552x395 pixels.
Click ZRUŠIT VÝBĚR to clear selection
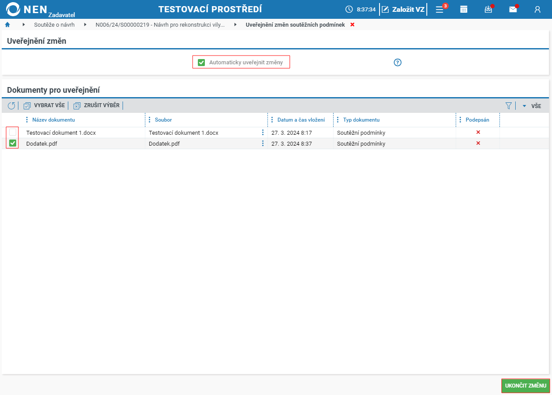96,105
